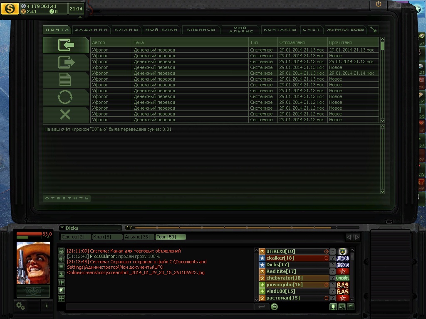
Task: Open the squad (three figures) icon
Action: point(62,282)
